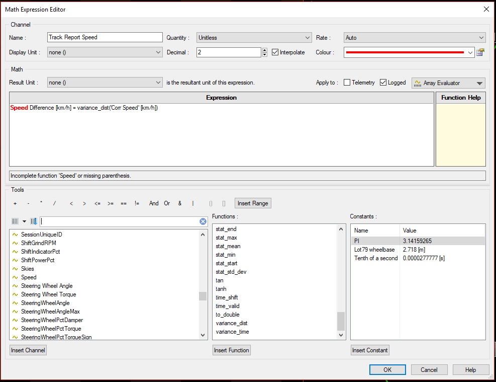Select the time_shift function

pyautogui.click(x=227, y=297)
